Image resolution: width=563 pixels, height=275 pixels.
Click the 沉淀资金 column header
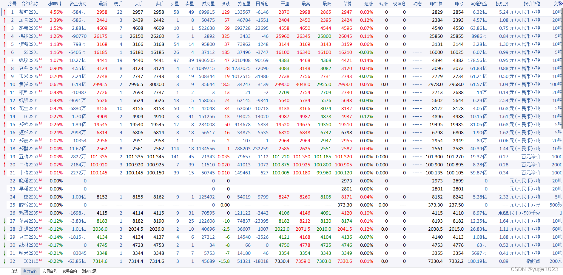point(479,4)
